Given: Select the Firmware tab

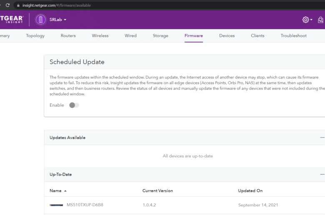Looking at the screenshot, I should click(x=194, y=36).
